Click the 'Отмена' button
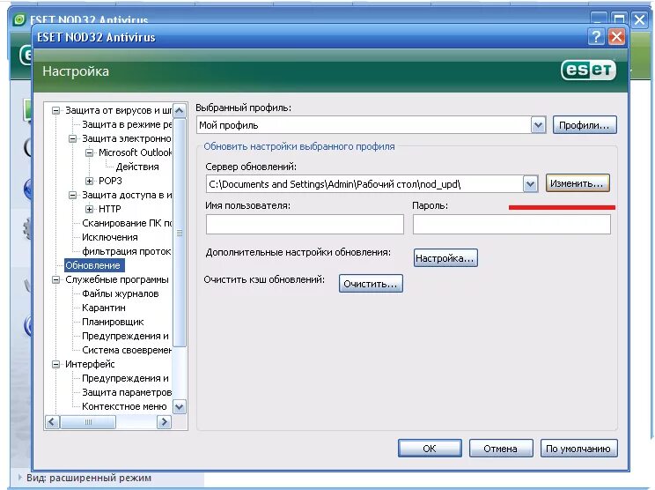Image resolution: width=655 pixels, height=490 pixels. [x=500, y=449]
